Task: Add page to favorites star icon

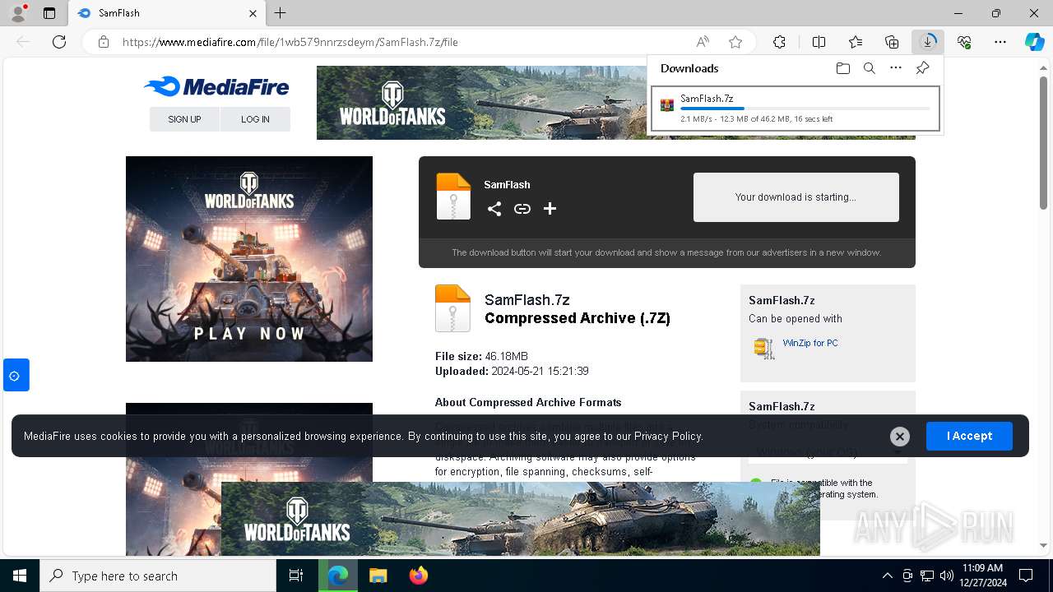Action: (x=735, y=42)
